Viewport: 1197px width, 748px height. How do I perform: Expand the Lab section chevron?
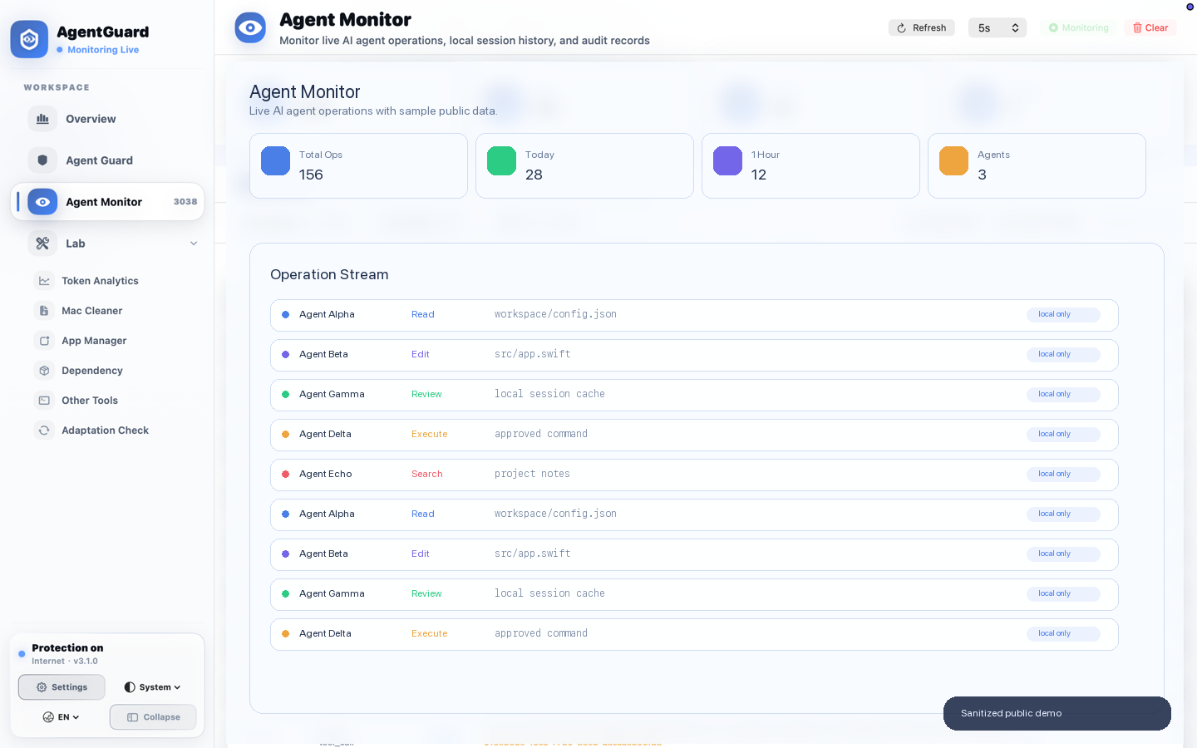194,244
